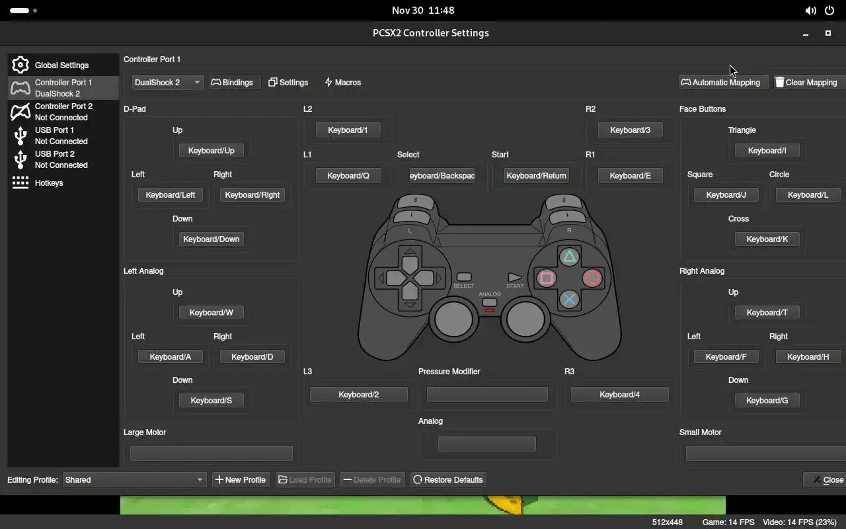Click the square button on the controller image
846x529 pixels.
pos(546,278)
